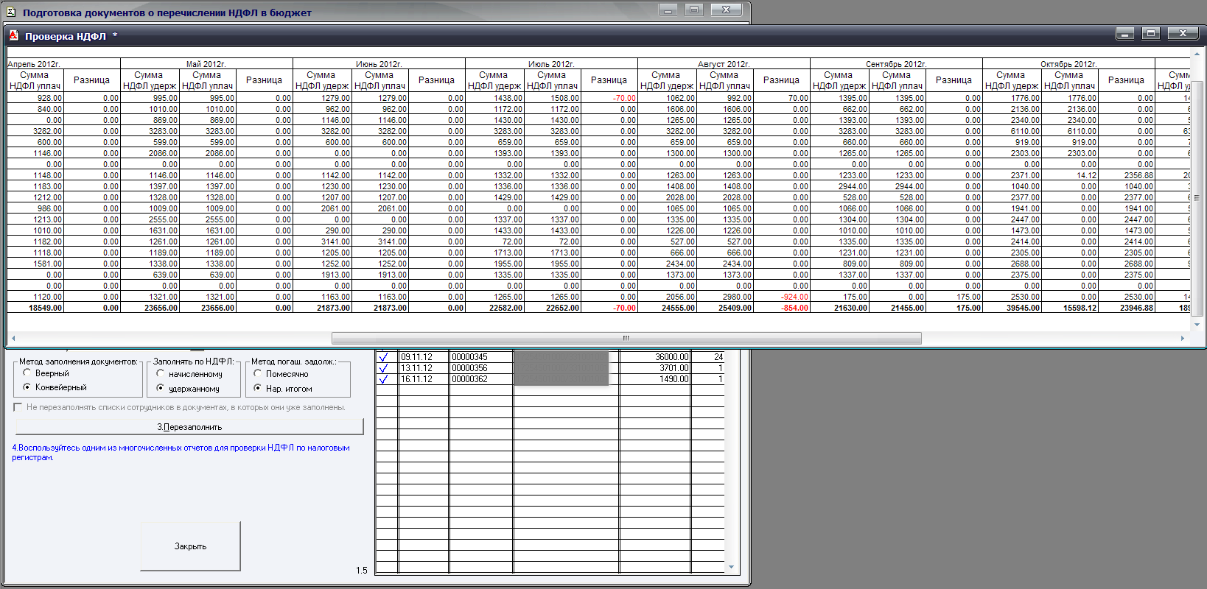Click the Июль 2012г. column header

click(x=551, y=64)
